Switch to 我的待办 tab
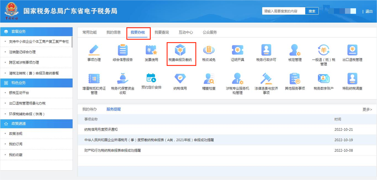This screenshot has width=377, height=180. [x=89, y=109]
